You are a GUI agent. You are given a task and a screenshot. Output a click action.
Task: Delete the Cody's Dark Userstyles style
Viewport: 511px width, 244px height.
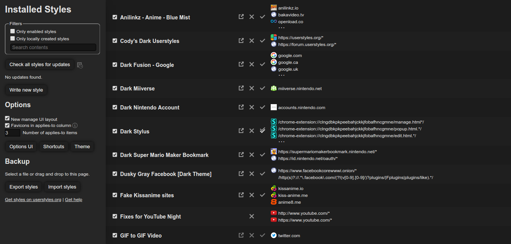251,41
